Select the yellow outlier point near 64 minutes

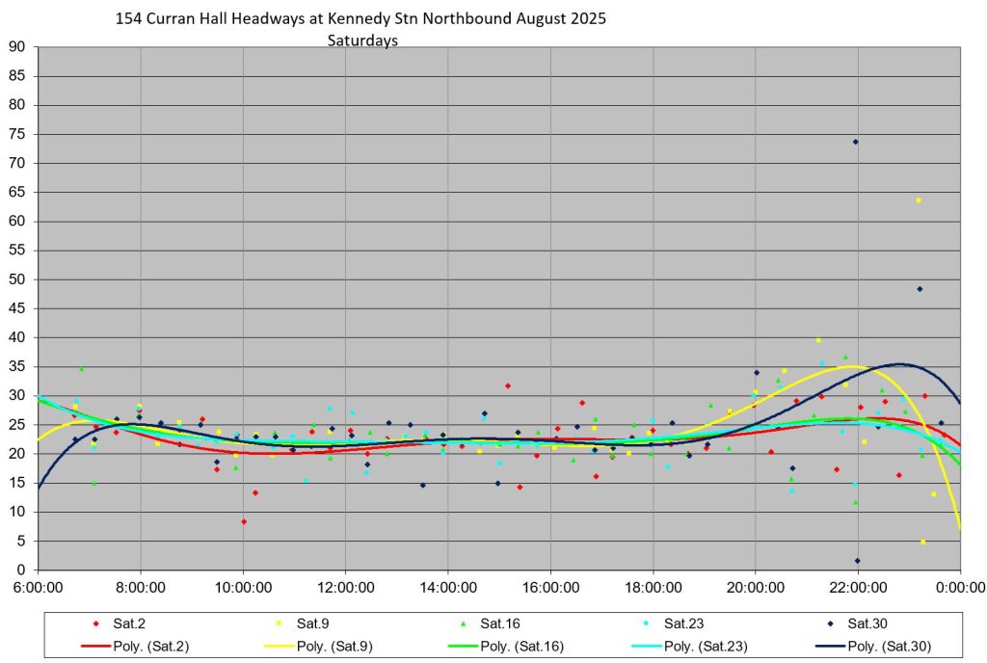pyautogui.click(x=919, y=200)
